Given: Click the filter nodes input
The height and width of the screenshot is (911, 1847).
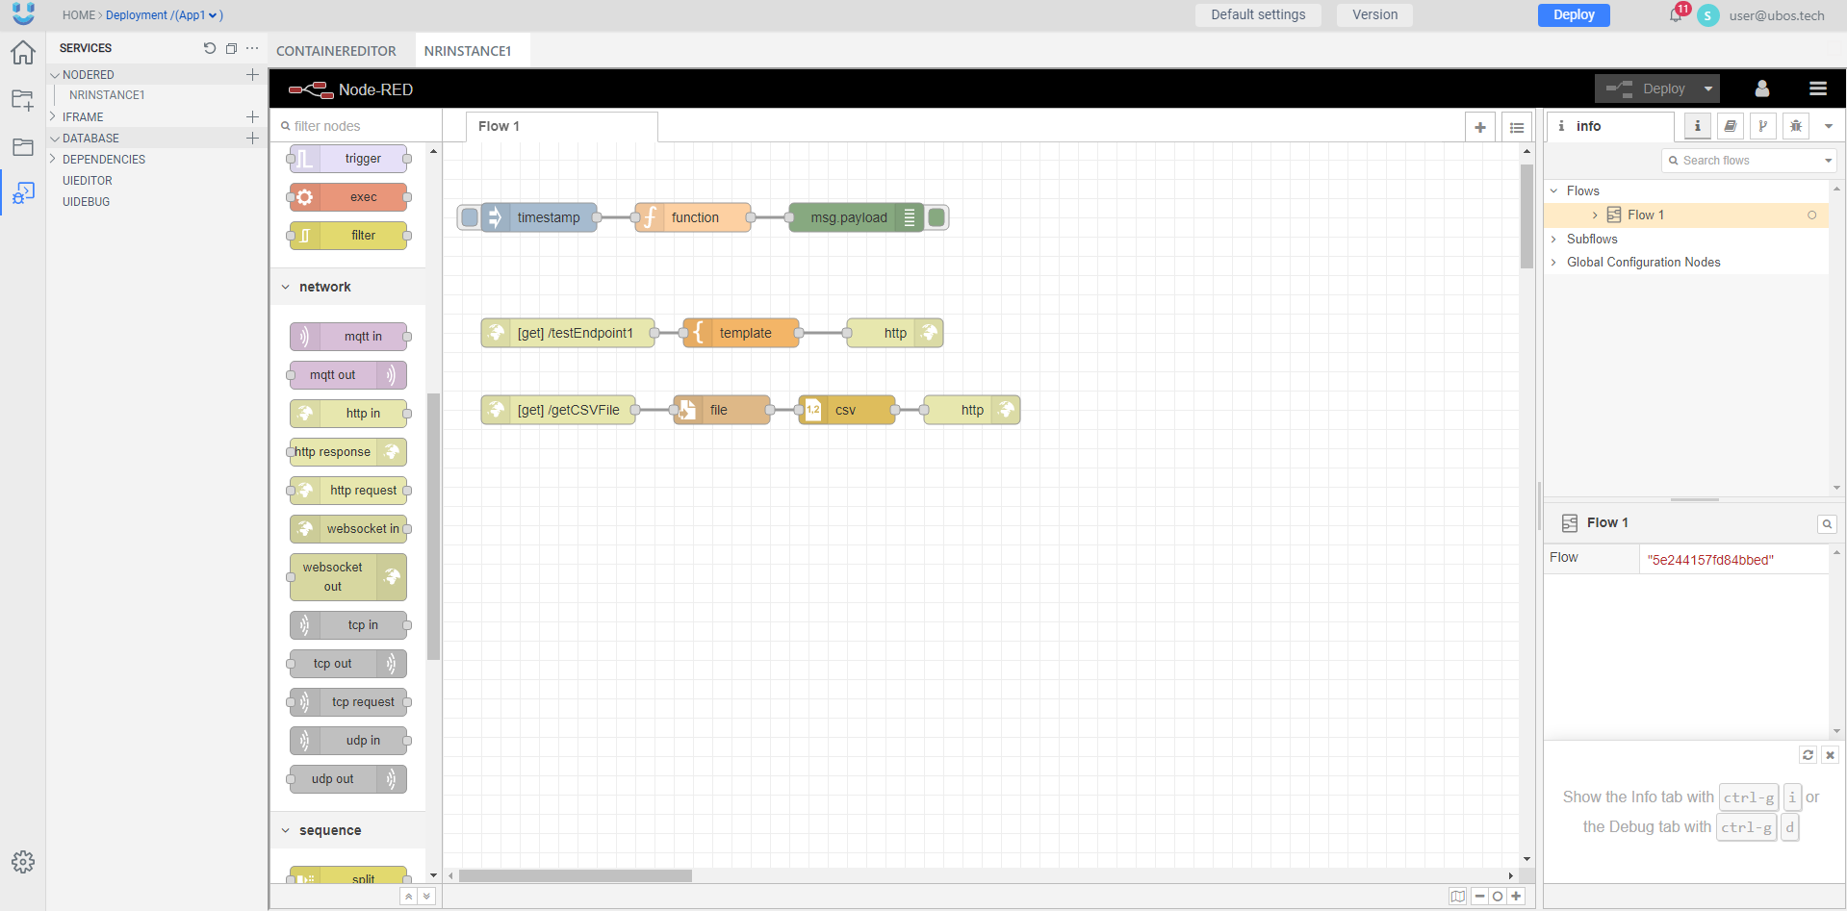Looking at the screenshot, I should coord(356,126).
